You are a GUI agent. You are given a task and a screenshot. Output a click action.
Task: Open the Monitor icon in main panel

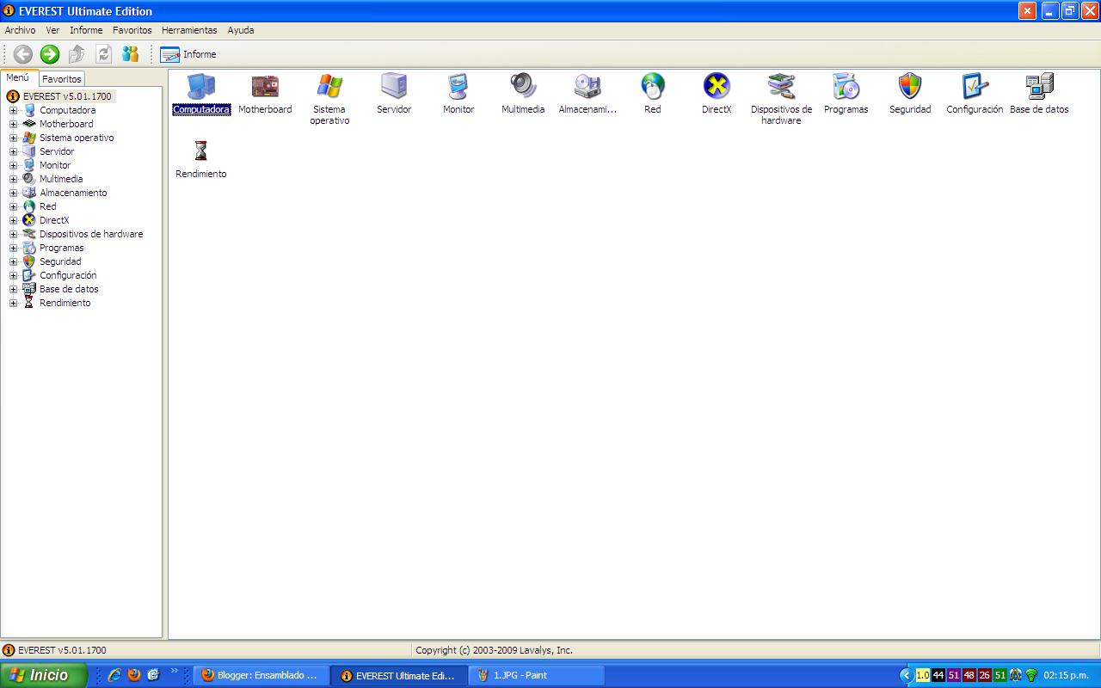click(458, 87)
